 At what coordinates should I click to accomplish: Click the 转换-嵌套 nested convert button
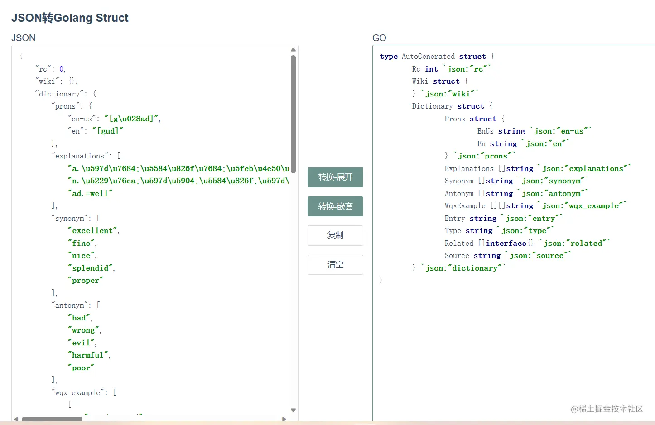tap(335, 206)
